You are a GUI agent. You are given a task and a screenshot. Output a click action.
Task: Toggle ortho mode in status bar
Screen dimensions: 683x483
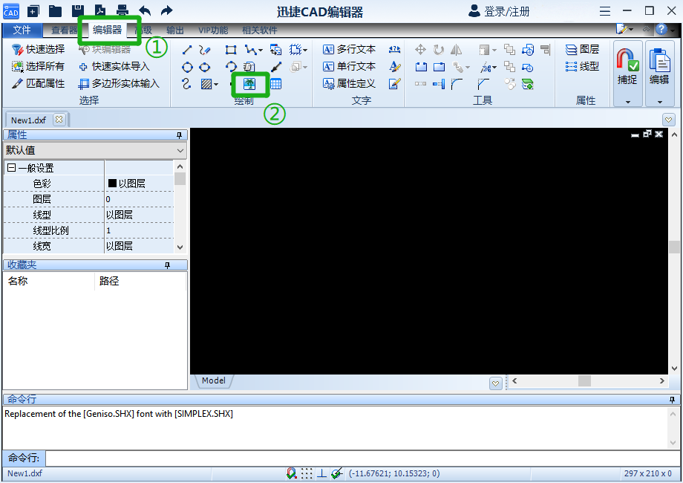pos(322,473)
